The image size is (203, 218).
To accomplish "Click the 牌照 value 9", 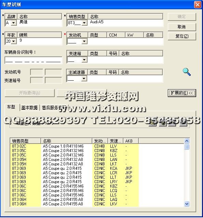I will click(x=21, y=40).
